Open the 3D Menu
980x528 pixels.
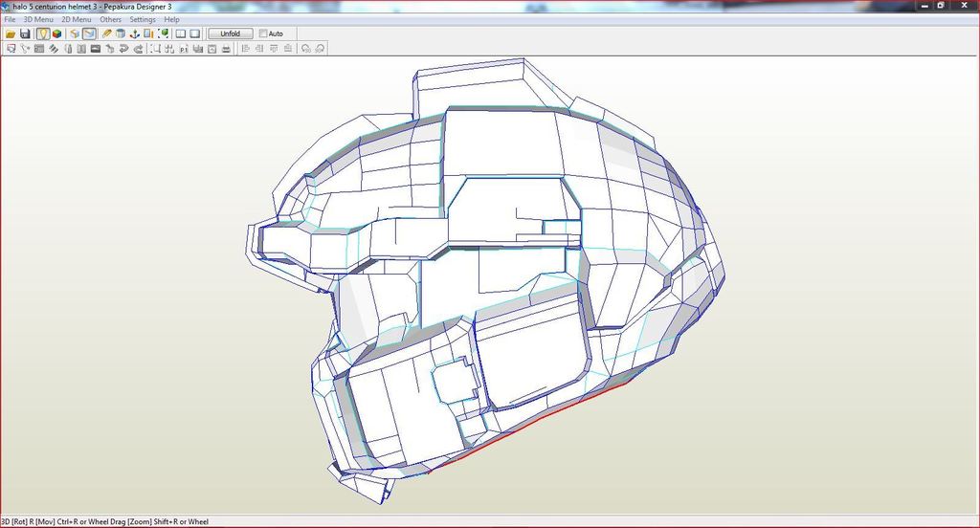(x=38, y=19)
